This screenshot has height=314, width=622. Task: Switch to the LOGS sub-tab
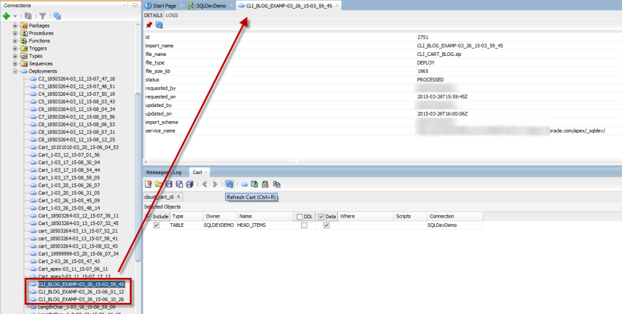point(172,15)
